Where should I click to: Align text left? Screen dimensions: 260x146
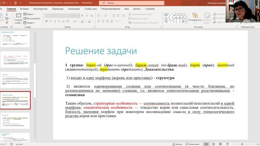click(99, 21)
